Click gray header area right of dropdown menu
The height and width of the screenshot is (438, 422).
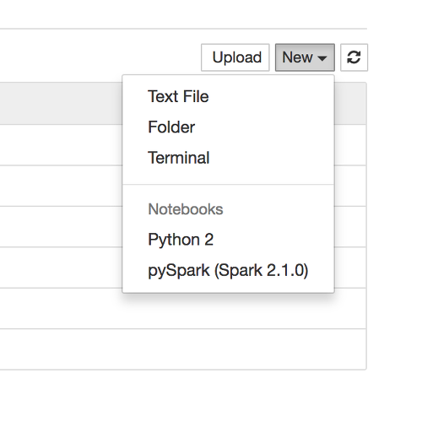(x=350, y=103)
